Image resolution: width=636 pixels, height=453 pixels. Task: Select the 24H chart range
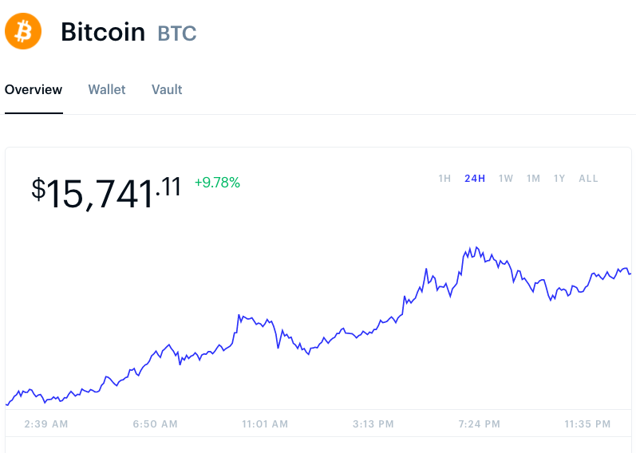[475, 179]
